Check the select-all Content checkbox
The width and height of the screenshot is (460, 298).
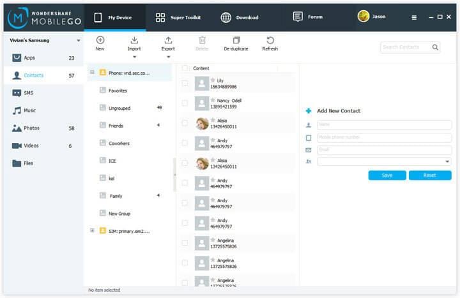pyautogui.click(x=185, y=68)
